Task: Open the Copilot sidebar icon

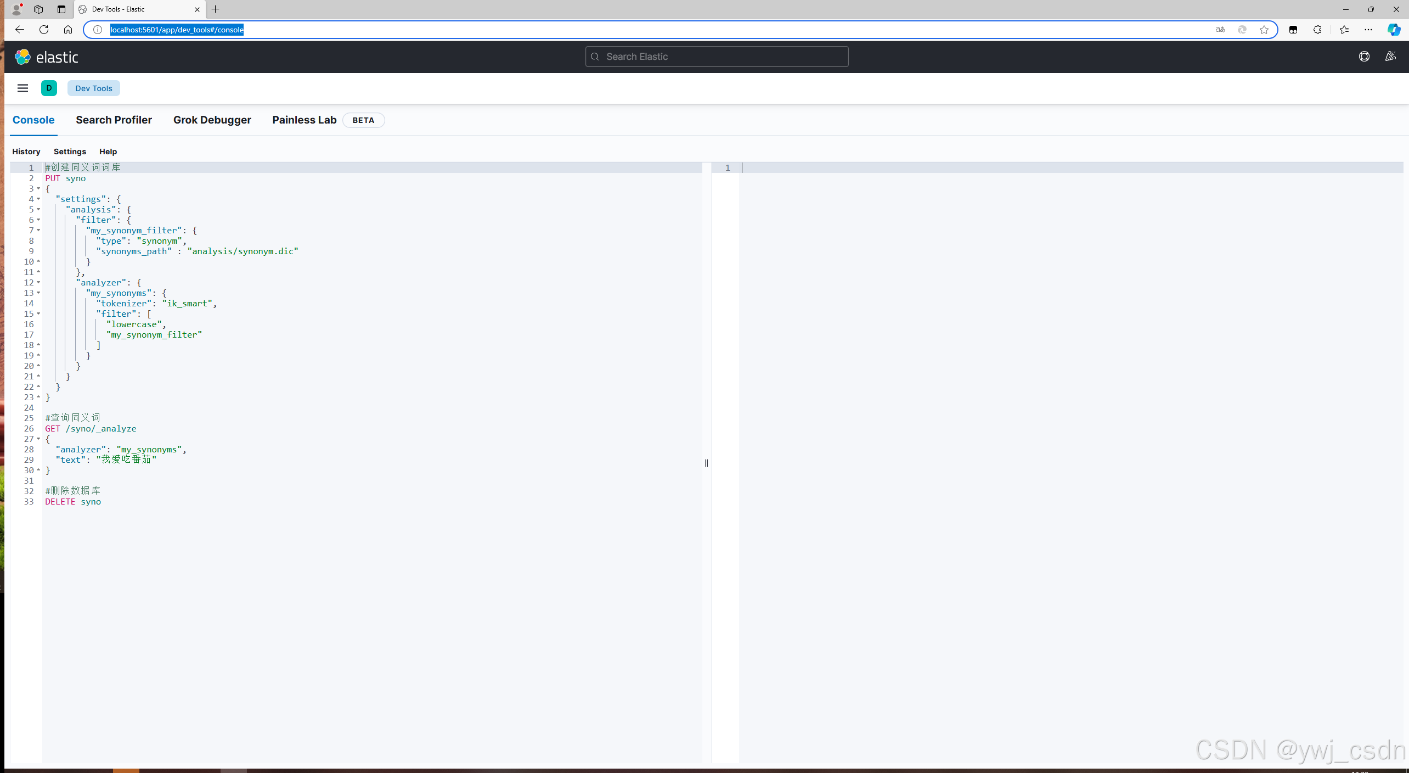Action: (1393, 30)
